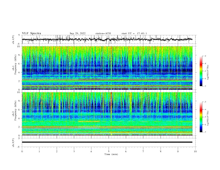Click the ch.1 spectrogram panel
This screenshot has height=170, width=220.
pos(107,68)
